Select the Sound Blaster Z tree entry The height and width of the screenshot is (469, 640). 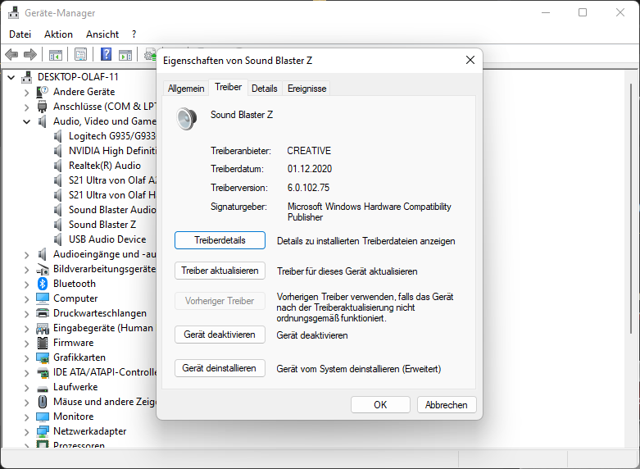click(102, 225)
